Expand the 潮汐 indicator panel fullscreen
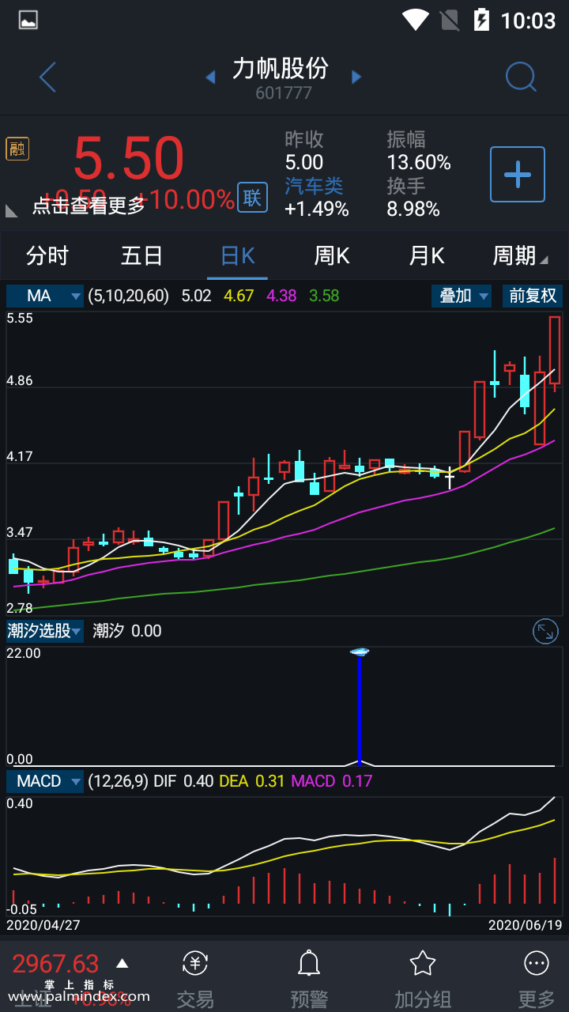The image size is (569, 1012). (546, 631)
